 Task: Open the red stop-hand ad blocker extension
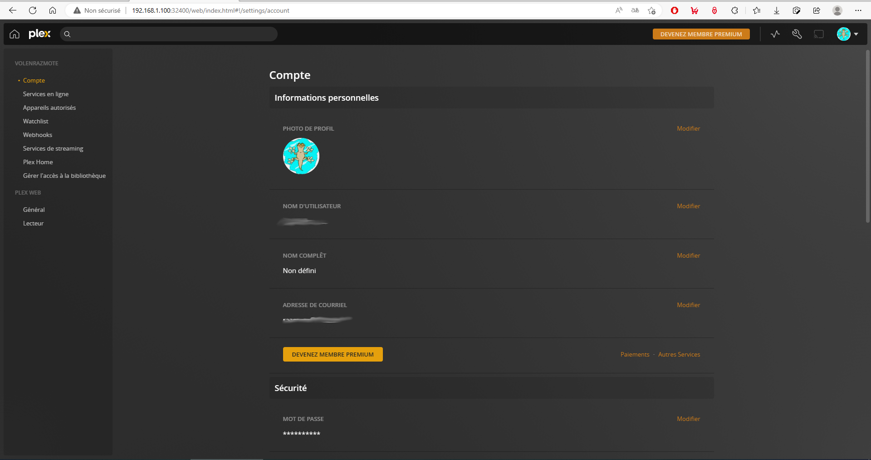tap(675, 10)
